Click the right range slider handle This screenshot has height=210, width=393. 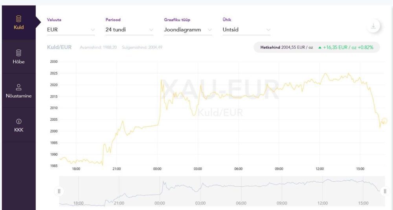[385, 191]
